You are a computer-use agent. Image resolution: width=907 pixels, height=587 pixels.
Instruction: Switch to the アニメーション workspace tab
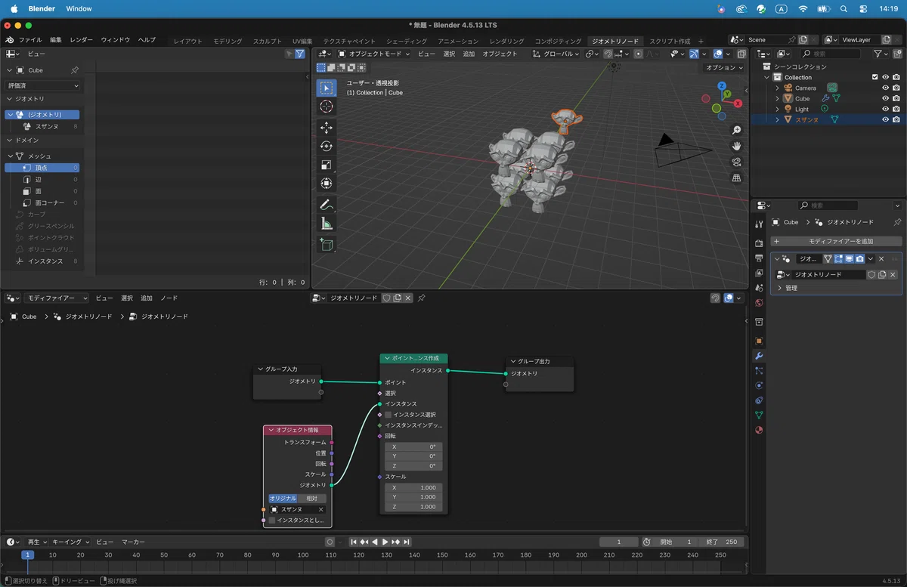(458, 41)
